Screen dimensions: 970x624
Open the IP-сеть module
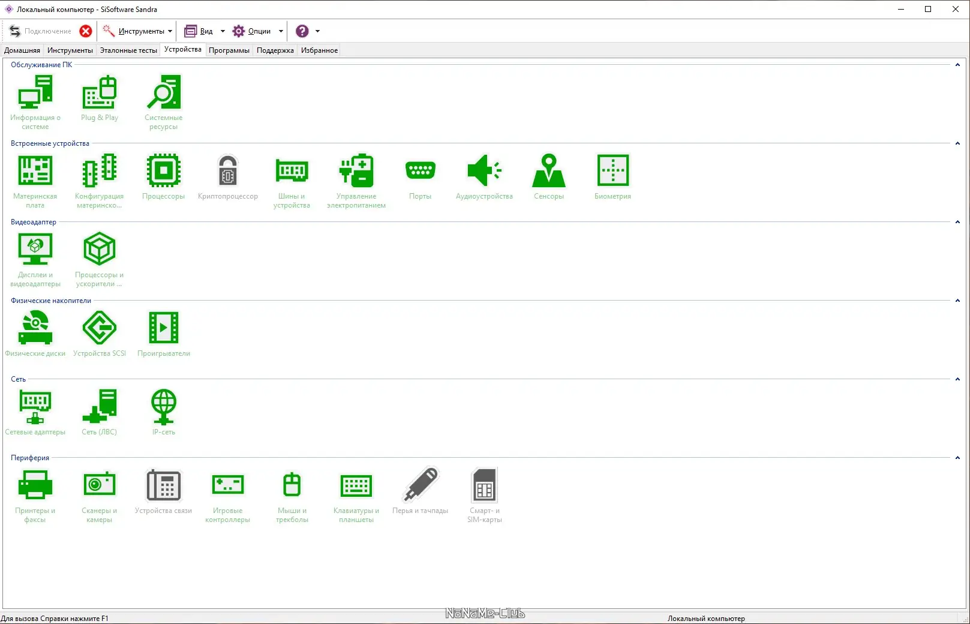tap(164, 412)
